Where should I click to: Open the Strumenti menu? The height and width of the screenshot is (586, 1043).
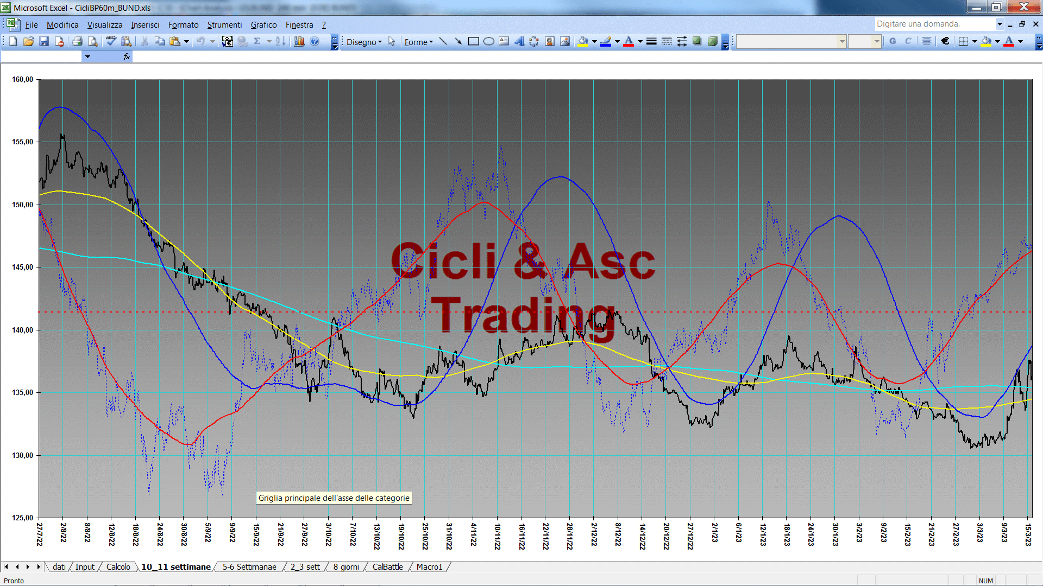pyautogui.click(x=224, y=25)
